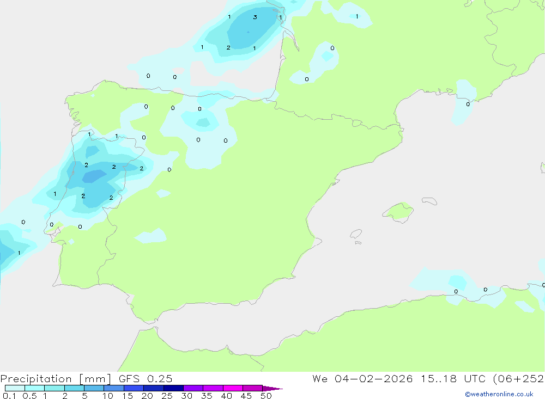Viewport: 545px width, 399px height.
Task: Click the '20' legend scale label
Action: (147, 396)
